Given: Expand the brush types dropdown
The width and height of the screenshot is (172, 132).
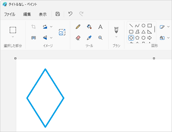Looking at the screenshot, I should [x=116, y=37].
